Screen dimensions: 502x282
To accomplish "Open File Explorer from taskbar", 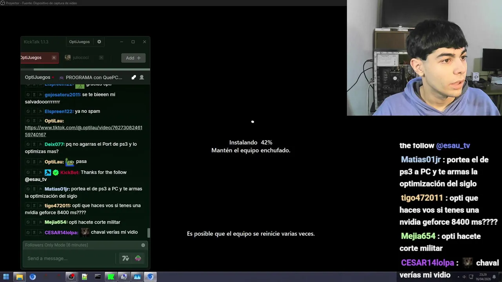I will pos(19,277).
